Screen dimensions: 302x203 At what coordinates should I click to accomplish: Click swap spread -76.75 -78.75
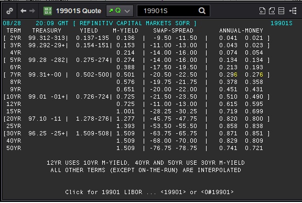174,148
